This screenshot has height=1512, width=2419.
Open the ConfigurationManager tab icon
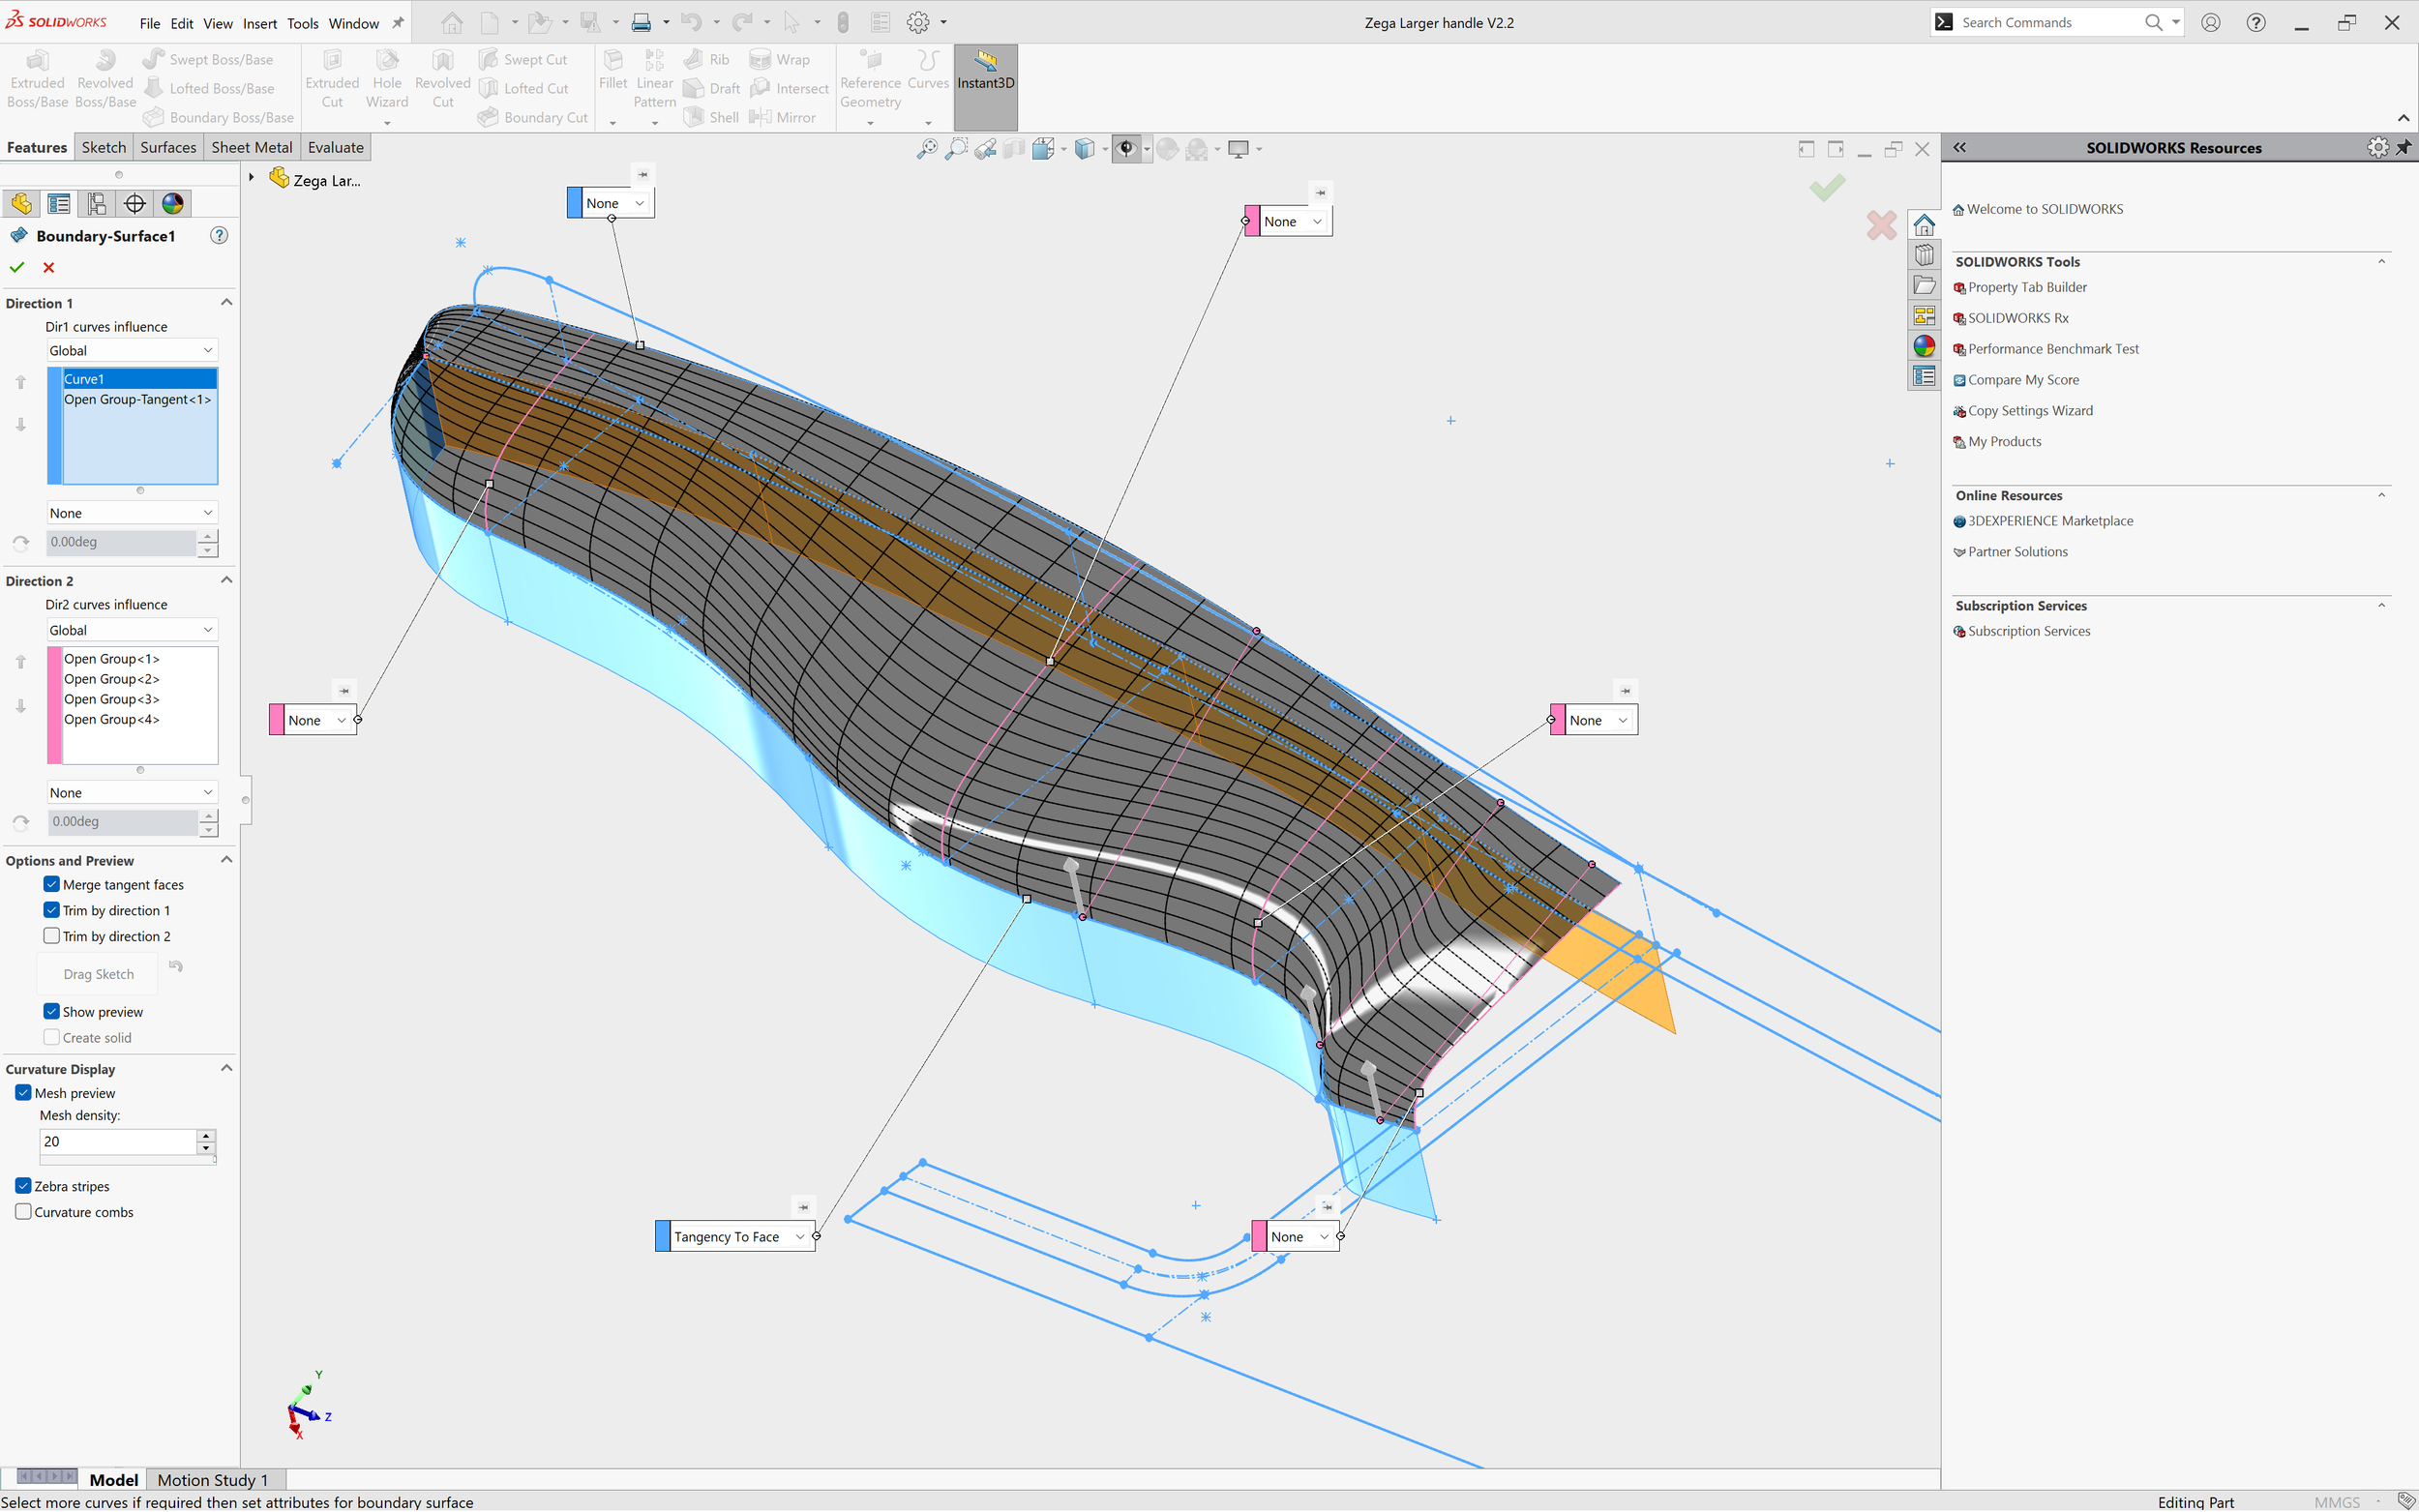97,204
